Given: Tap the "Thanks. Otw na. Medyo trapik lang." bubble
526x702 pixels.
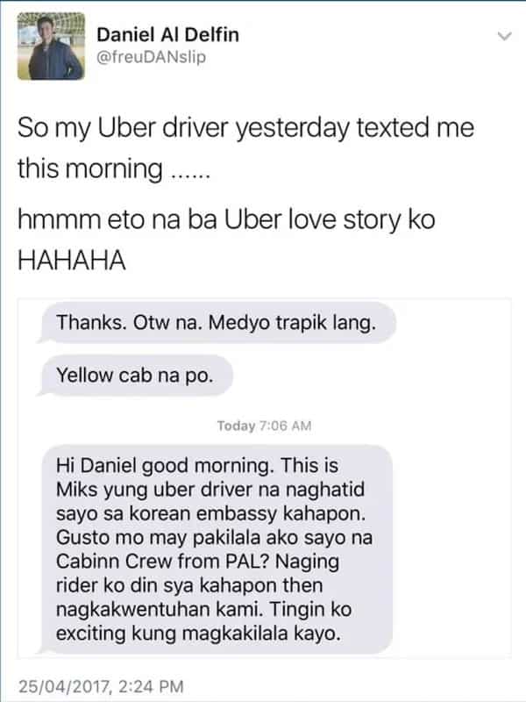Looking at the screenshot, I should 217,323.
